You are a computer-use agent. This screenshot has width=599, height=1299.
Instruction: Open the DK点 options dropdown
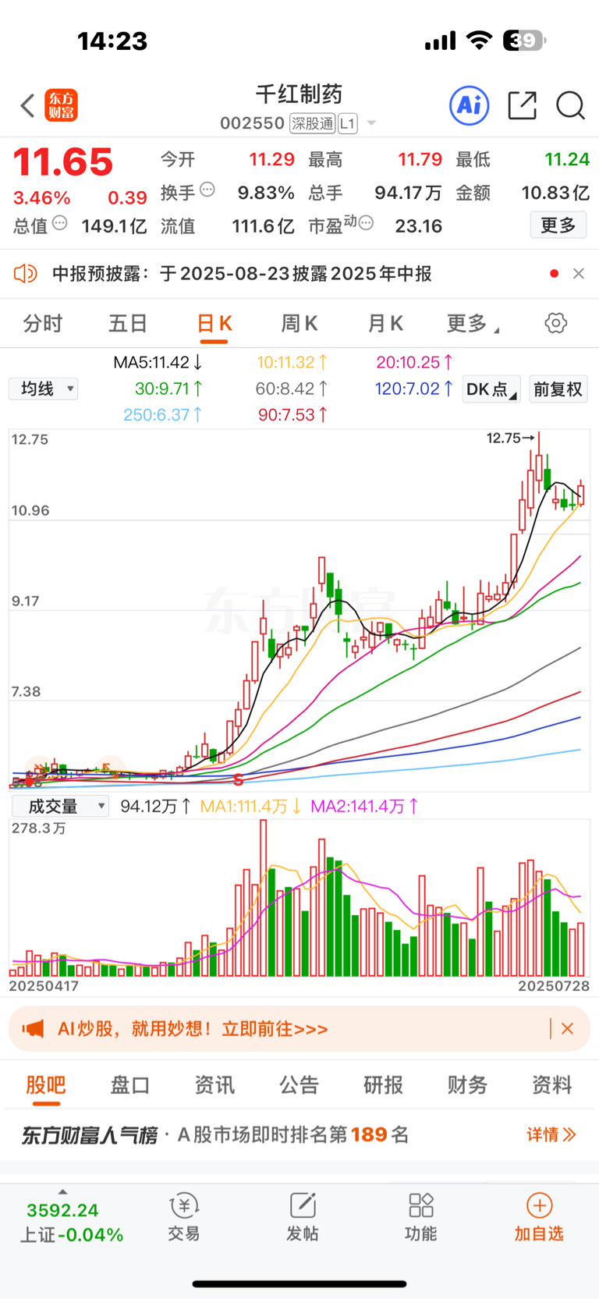(x=491, y=389)
